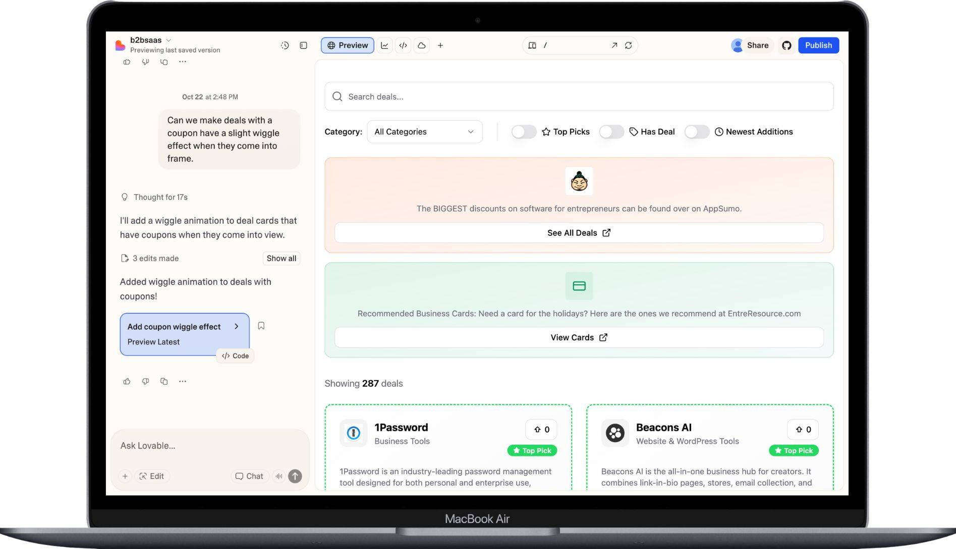Enable the Top Picks toggle
This screenshot has height=549, width=956.
[x=524, y=132]
